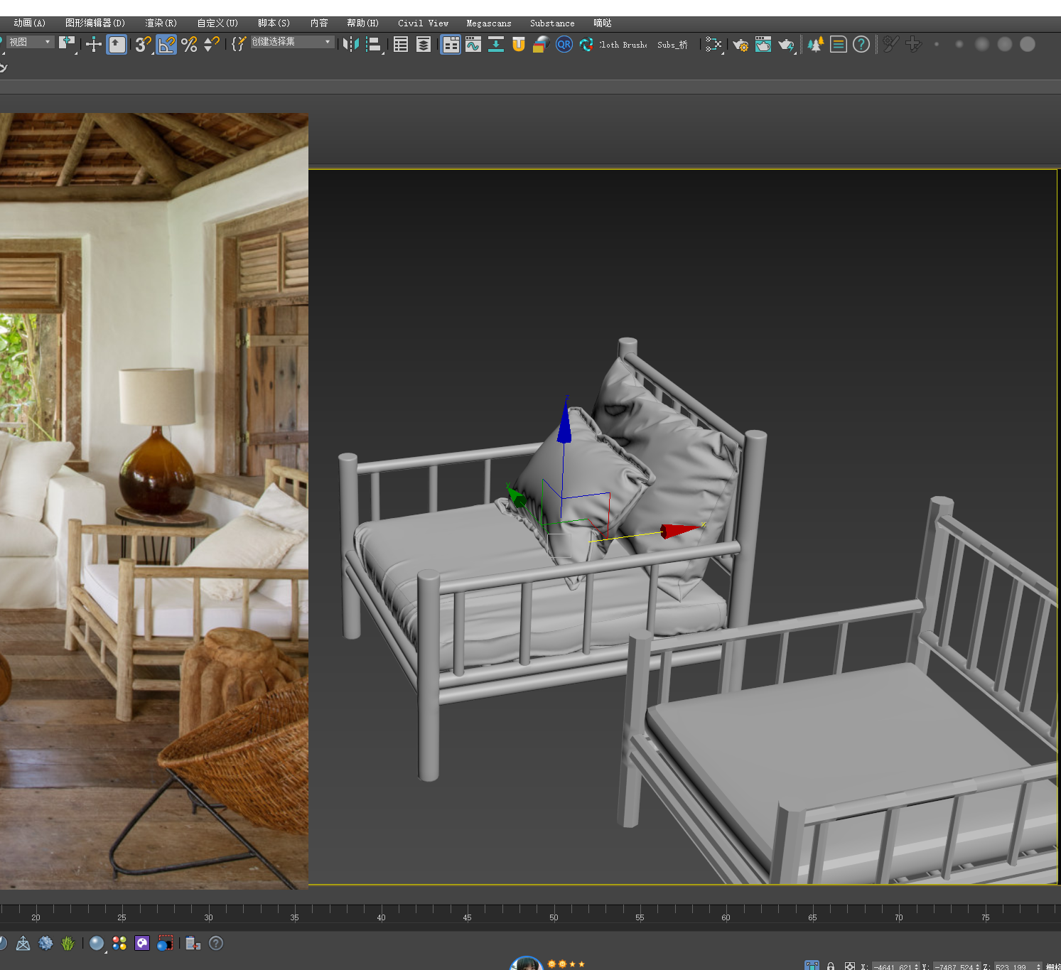Toggle the 3D Snaps button
Screen dimensions: 1061x970
point(143,45)
